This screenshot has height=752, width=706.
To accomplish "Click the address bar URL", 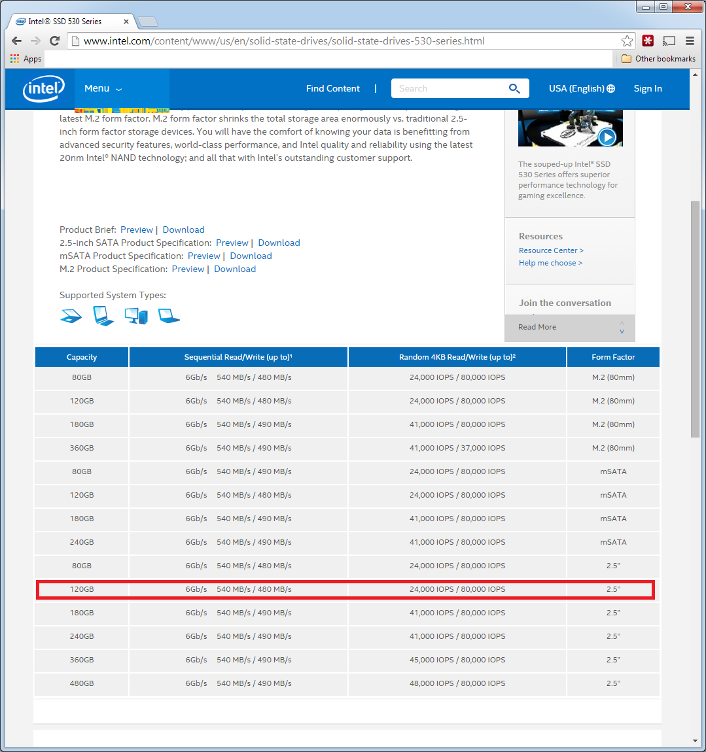I will click(x=284, y=41).
